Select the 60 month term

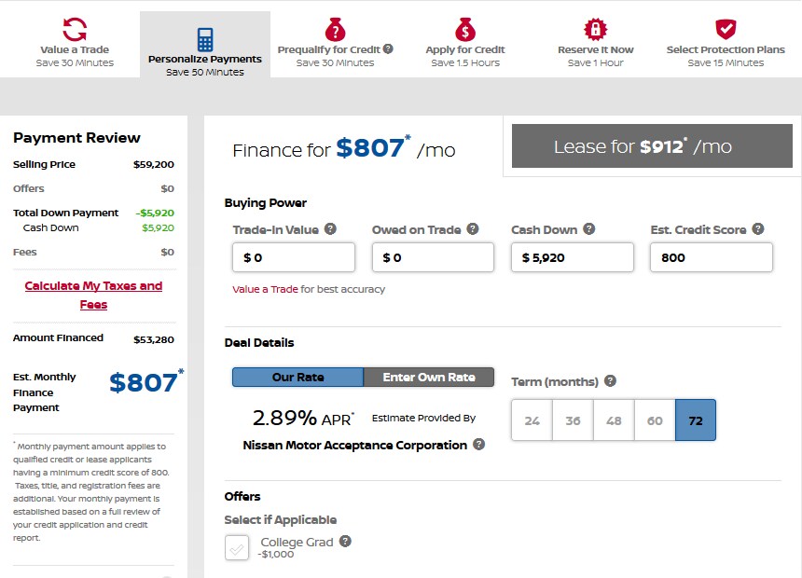655,420
